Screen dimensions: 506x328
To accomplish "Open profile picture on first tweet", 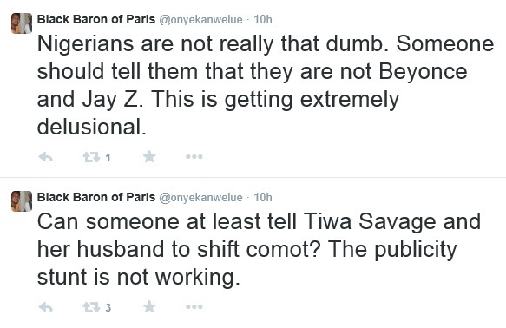I will tap(22, 23).
